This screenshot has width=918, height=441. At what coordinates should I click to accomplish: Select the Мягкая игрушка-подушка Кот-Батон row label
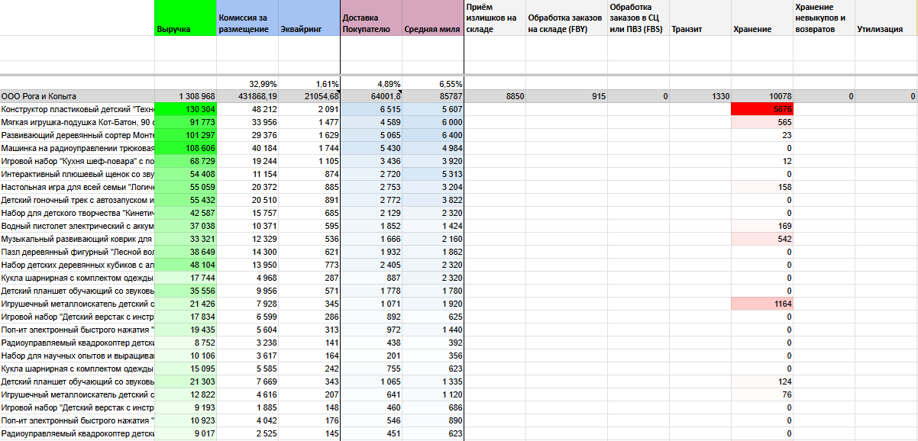pos(77,122)
